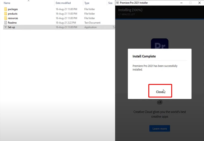
Task: Click the 'Installing (100%)' status text
Action: (x=130, y=10)
